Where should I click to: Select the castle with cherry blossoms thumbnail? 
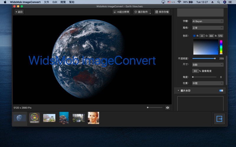point(49,118)
